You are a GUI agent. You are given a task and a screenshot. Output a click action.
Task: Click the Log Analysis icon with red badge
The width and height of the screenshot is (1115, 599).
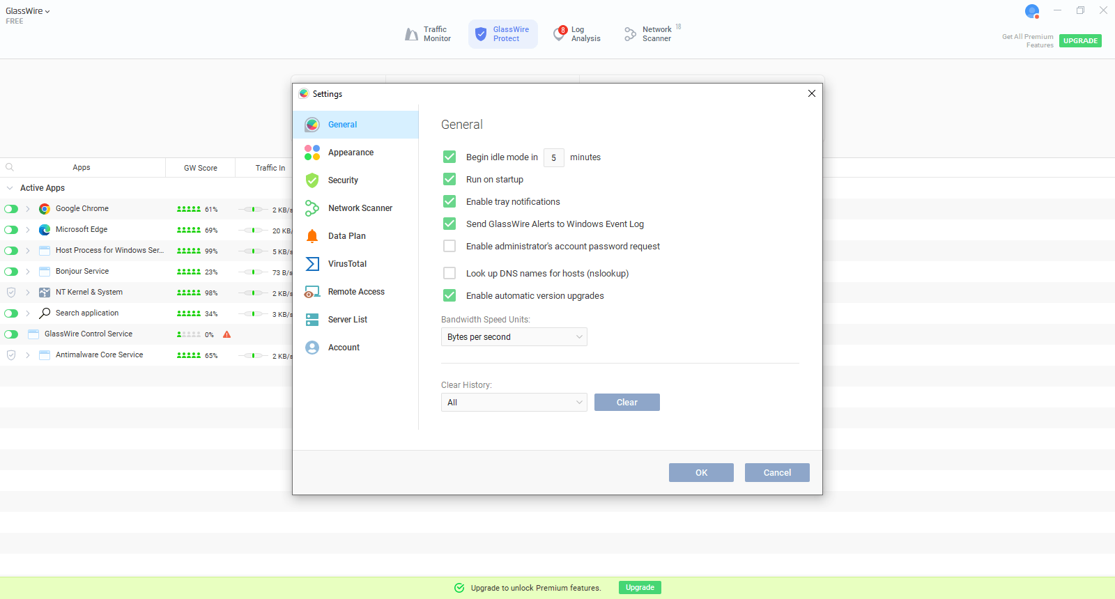[x=560, y=33]
